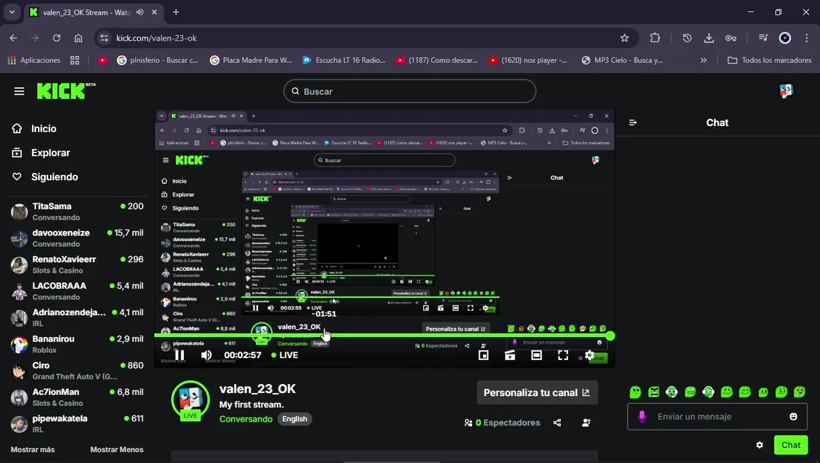Open browser history icon

coord(687,38)
